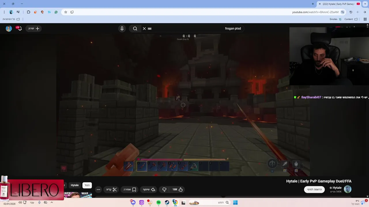
Task: Show hidden system tray icons
Action: click(x=52, y=202)
